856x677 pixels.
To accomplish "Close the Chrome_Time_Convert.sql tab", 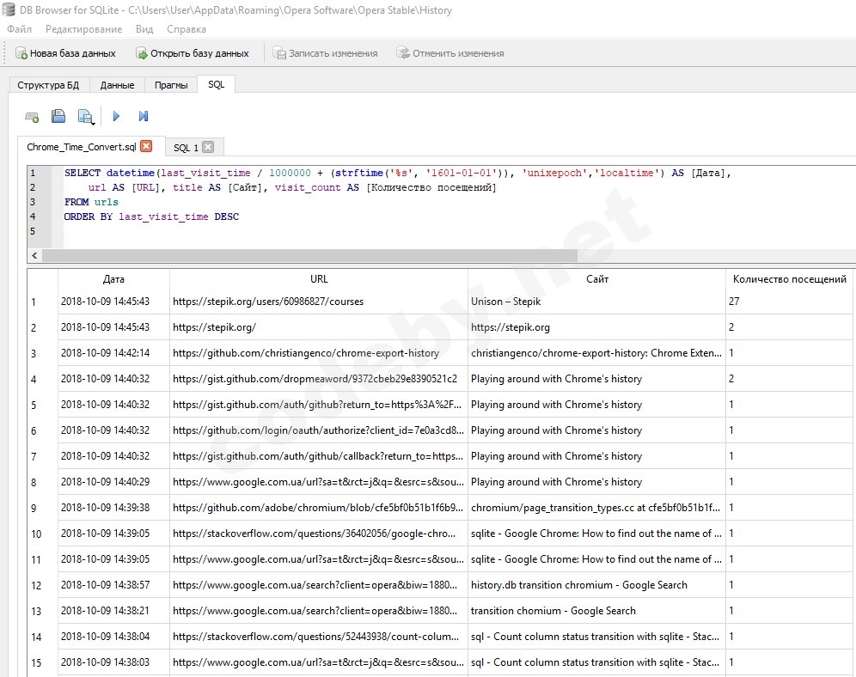I will [146, 146].
